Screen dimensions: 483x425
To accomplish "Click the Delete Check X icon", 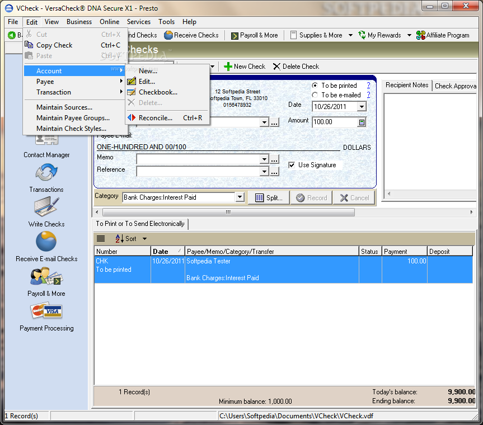I will [276, 67].
